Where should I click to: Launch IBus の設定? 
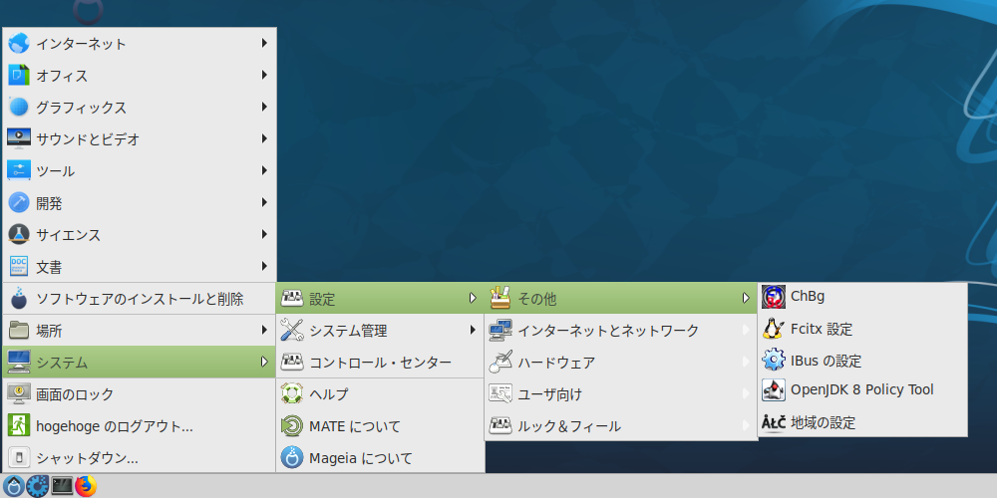pos(862,361)
